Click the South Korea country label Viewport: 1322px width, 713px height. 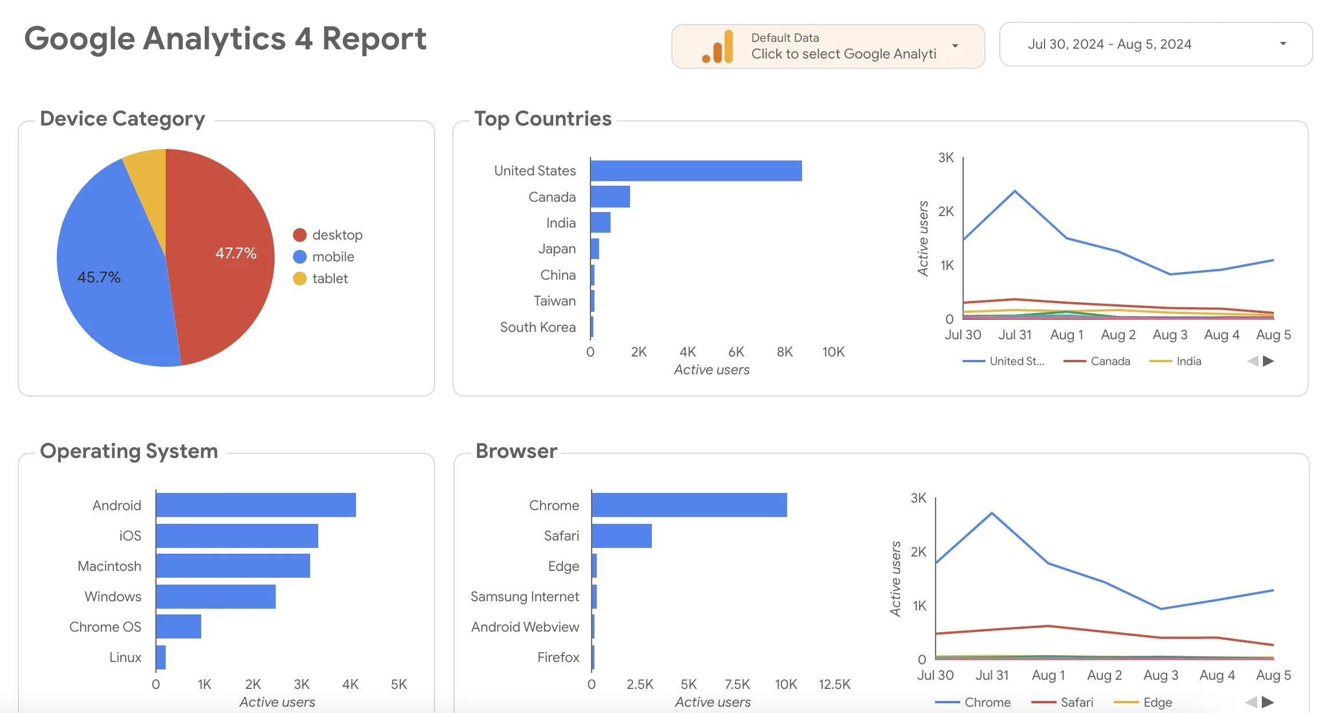click(x=538, y=327)
